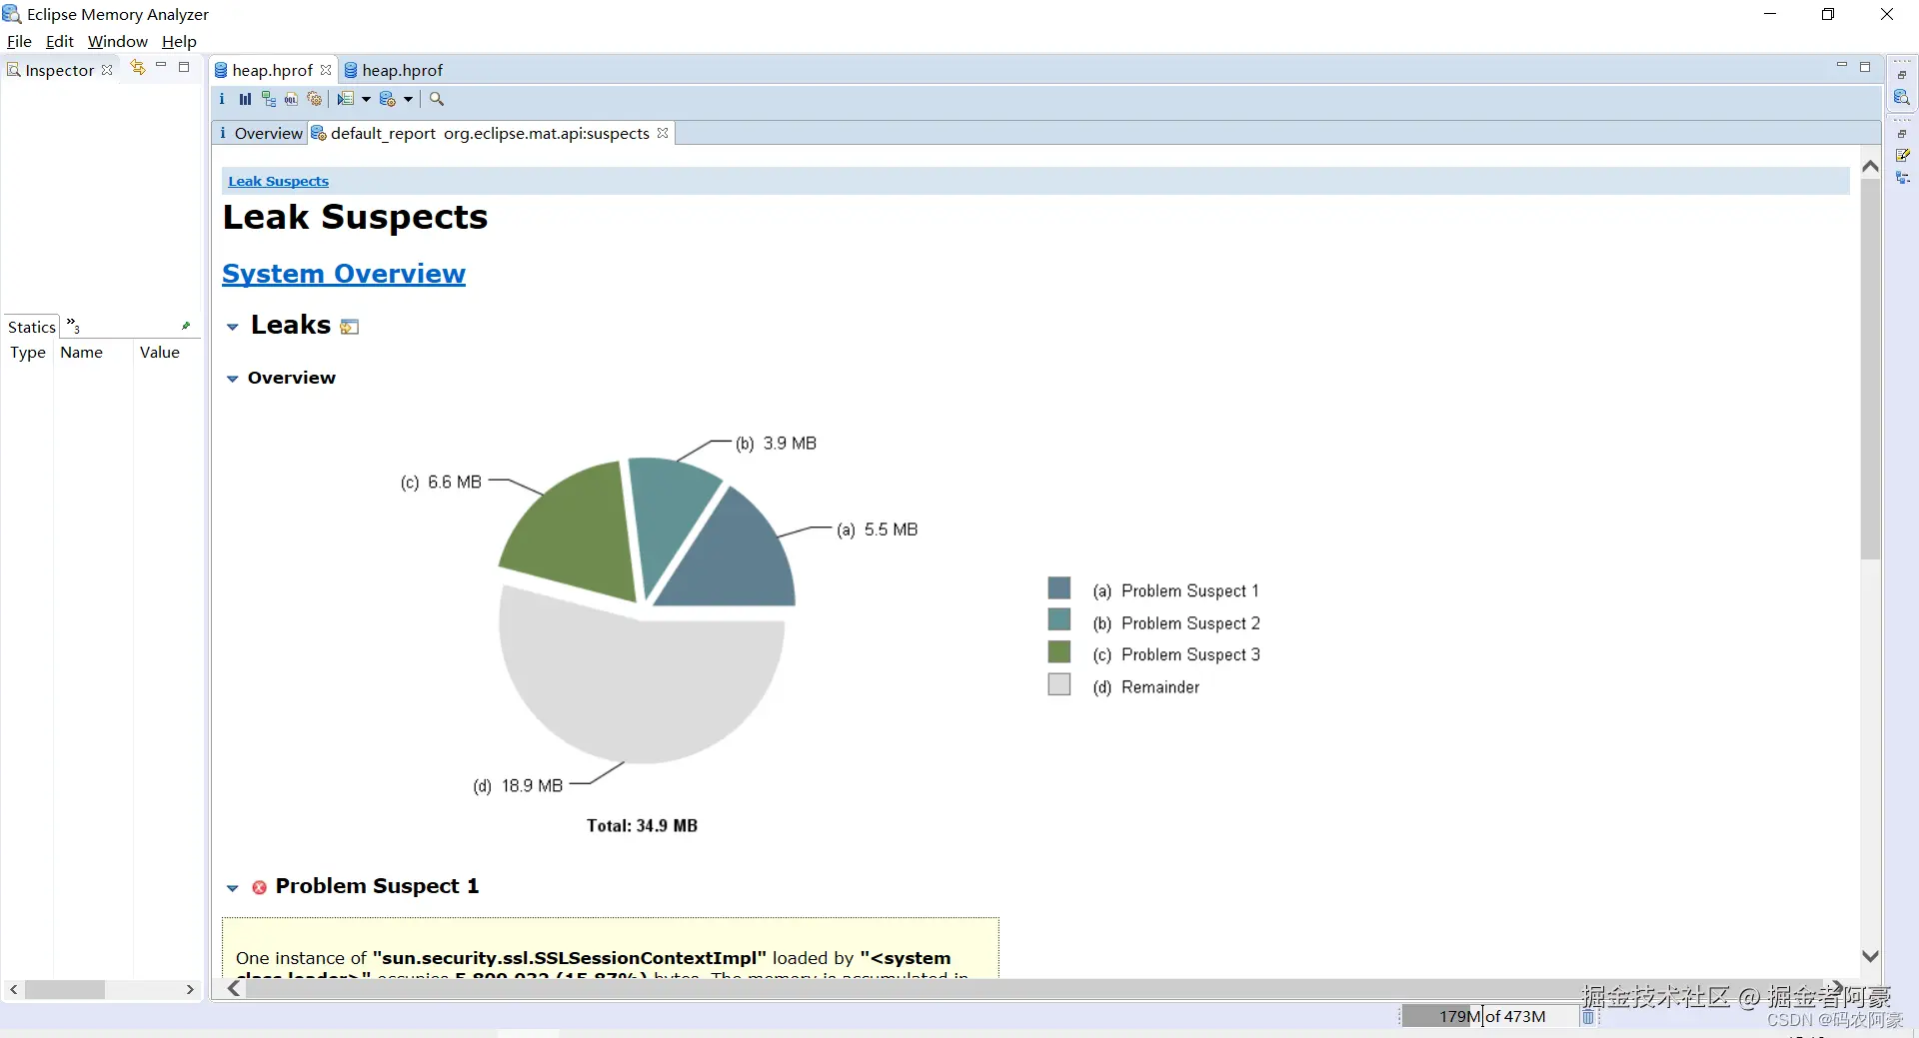The image size is (1919, 1038).
Task: Click the Inspector horizontal scrollbar right arrow
Action: 190,989
